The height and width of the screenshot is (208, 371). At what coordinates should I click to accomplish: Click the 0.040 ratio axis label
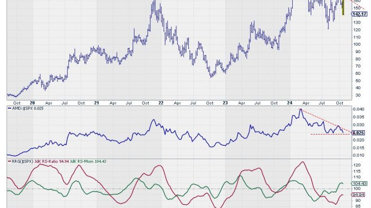click(x=358, y=109)
